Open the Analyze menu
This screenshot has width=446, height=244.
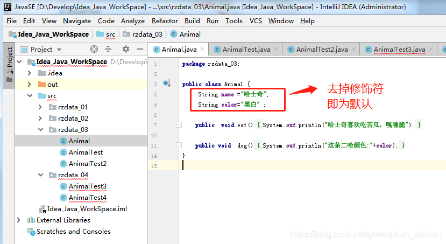pyautogui.click(x=132, y=21)
